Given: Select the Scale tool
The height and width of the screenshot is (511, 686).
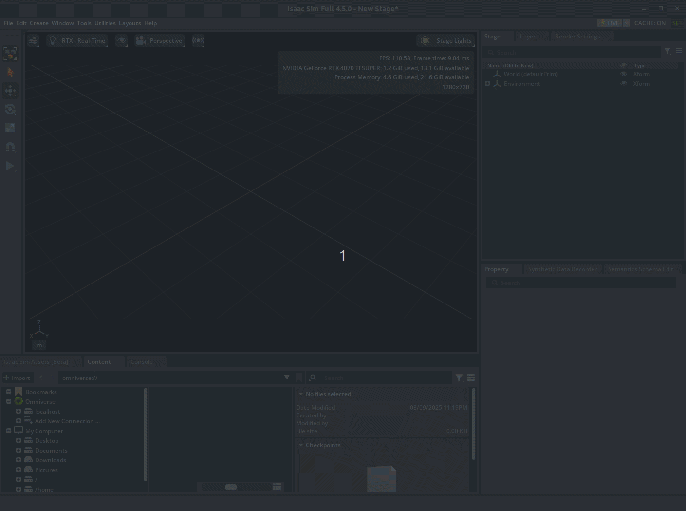Looking at the screenshot, I should pyautogui.click(x=10, y=128).
